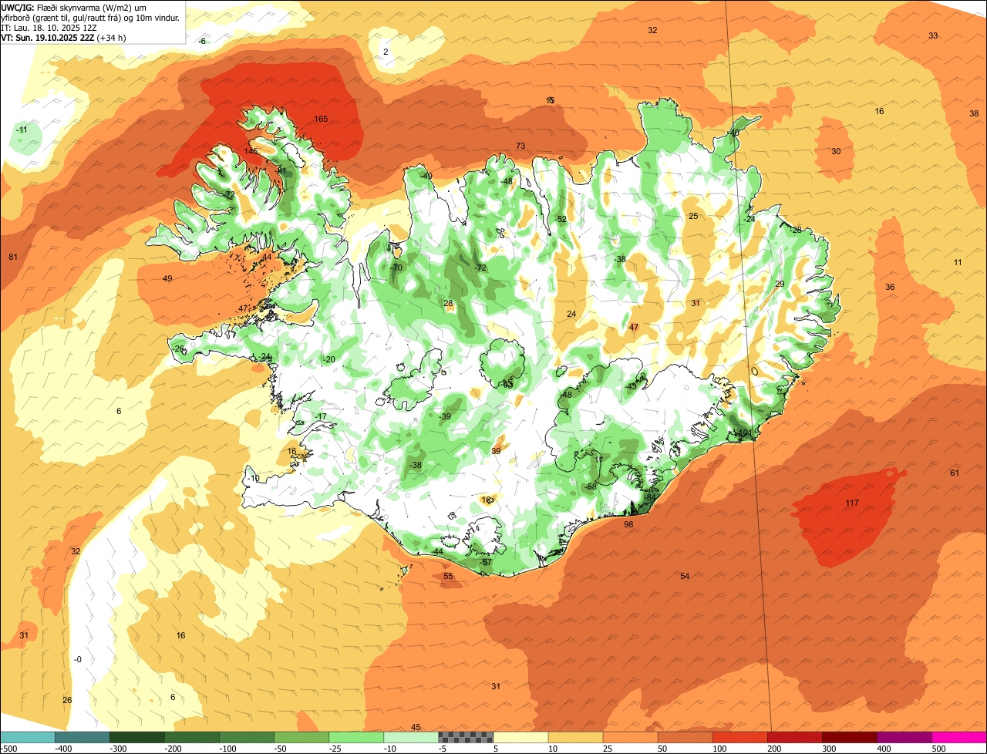The image size is (987, 754).
Task: Click the map value 33 in the top-right corner
Action: click(933, 35)
